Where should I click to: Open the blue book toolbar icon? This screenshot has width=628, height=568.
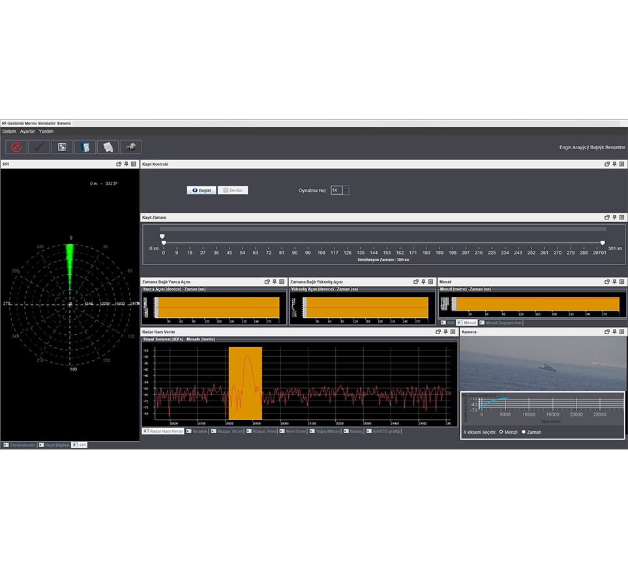pos(85,147)
